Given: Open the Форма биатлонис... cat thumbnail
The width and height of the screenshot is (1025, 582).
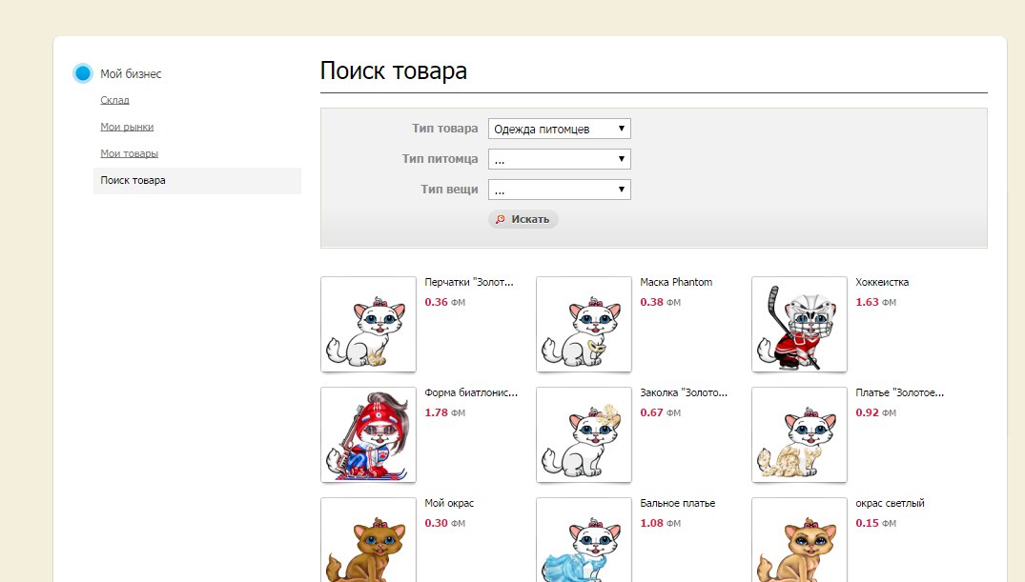Looking at the screenshot, I should [368, 434].
